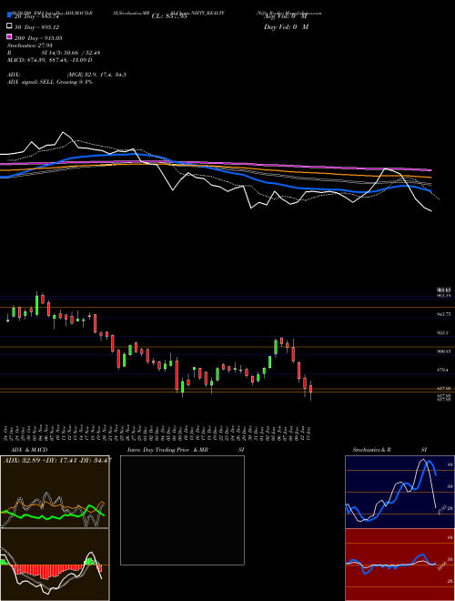Click the RSI 14/5 value line
455x601 pixels.
54,53
